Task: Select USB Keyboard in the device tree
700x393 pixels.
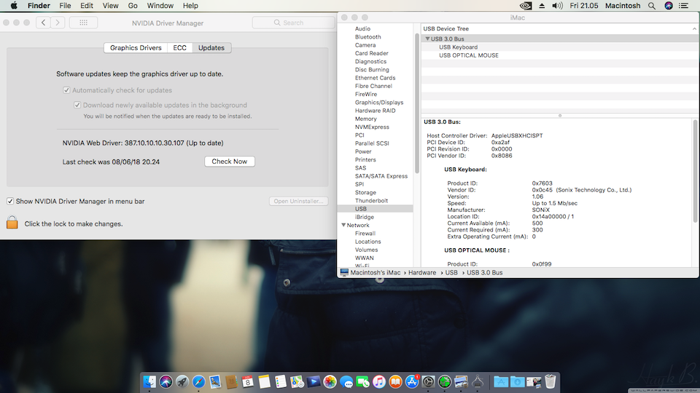Action: [x=458, y=47]
